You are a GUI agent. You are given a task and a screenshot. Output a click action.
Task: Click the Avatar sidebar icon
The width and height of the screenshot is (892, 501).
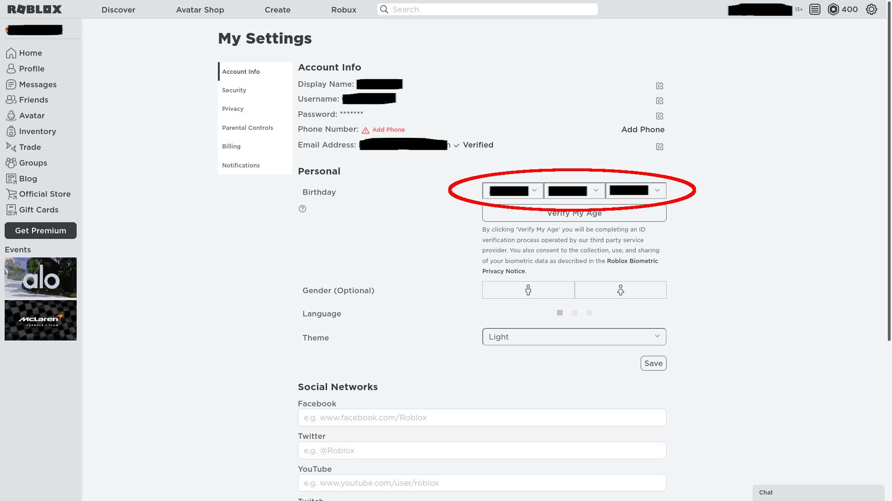point(11,116)
